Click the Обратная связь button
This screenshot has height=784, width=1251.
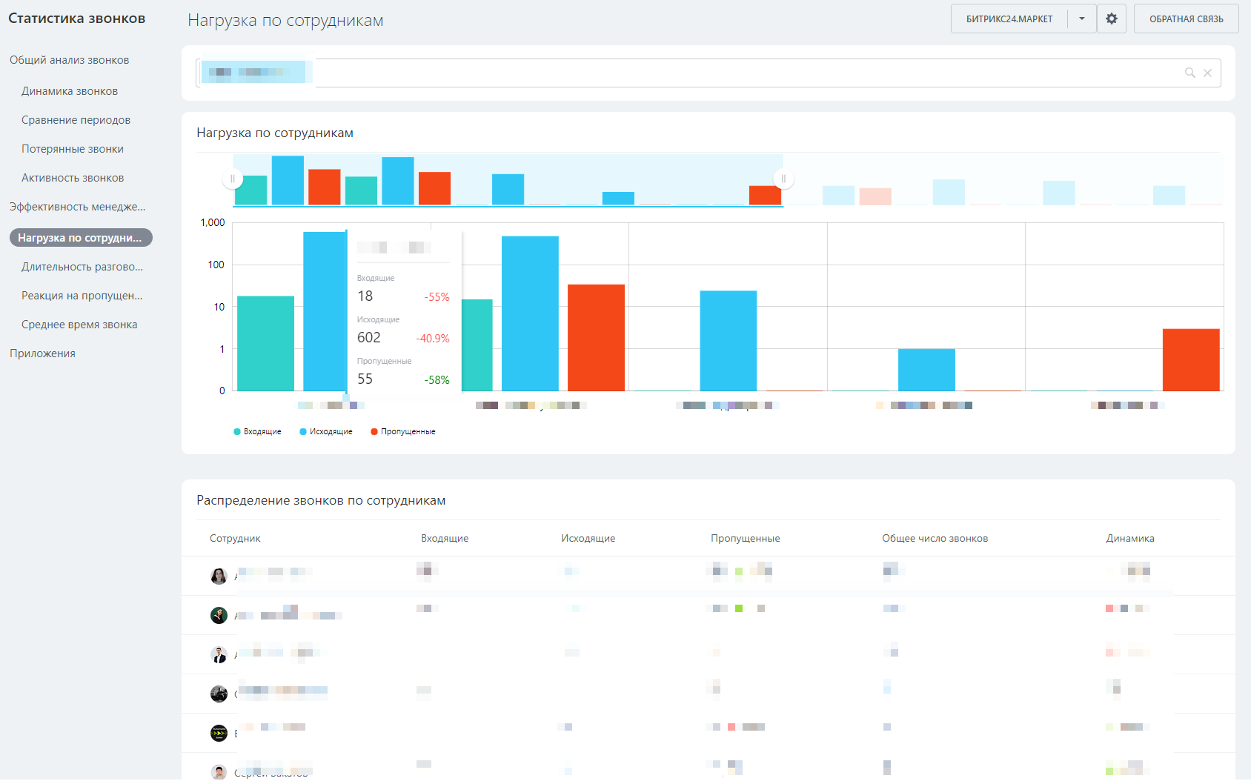point(1186,19)
